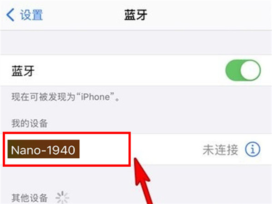Click the green part of Bluetooth toggle
This screenshot has height=204, width=272.
pyautogui.click(x=233, y=70)
